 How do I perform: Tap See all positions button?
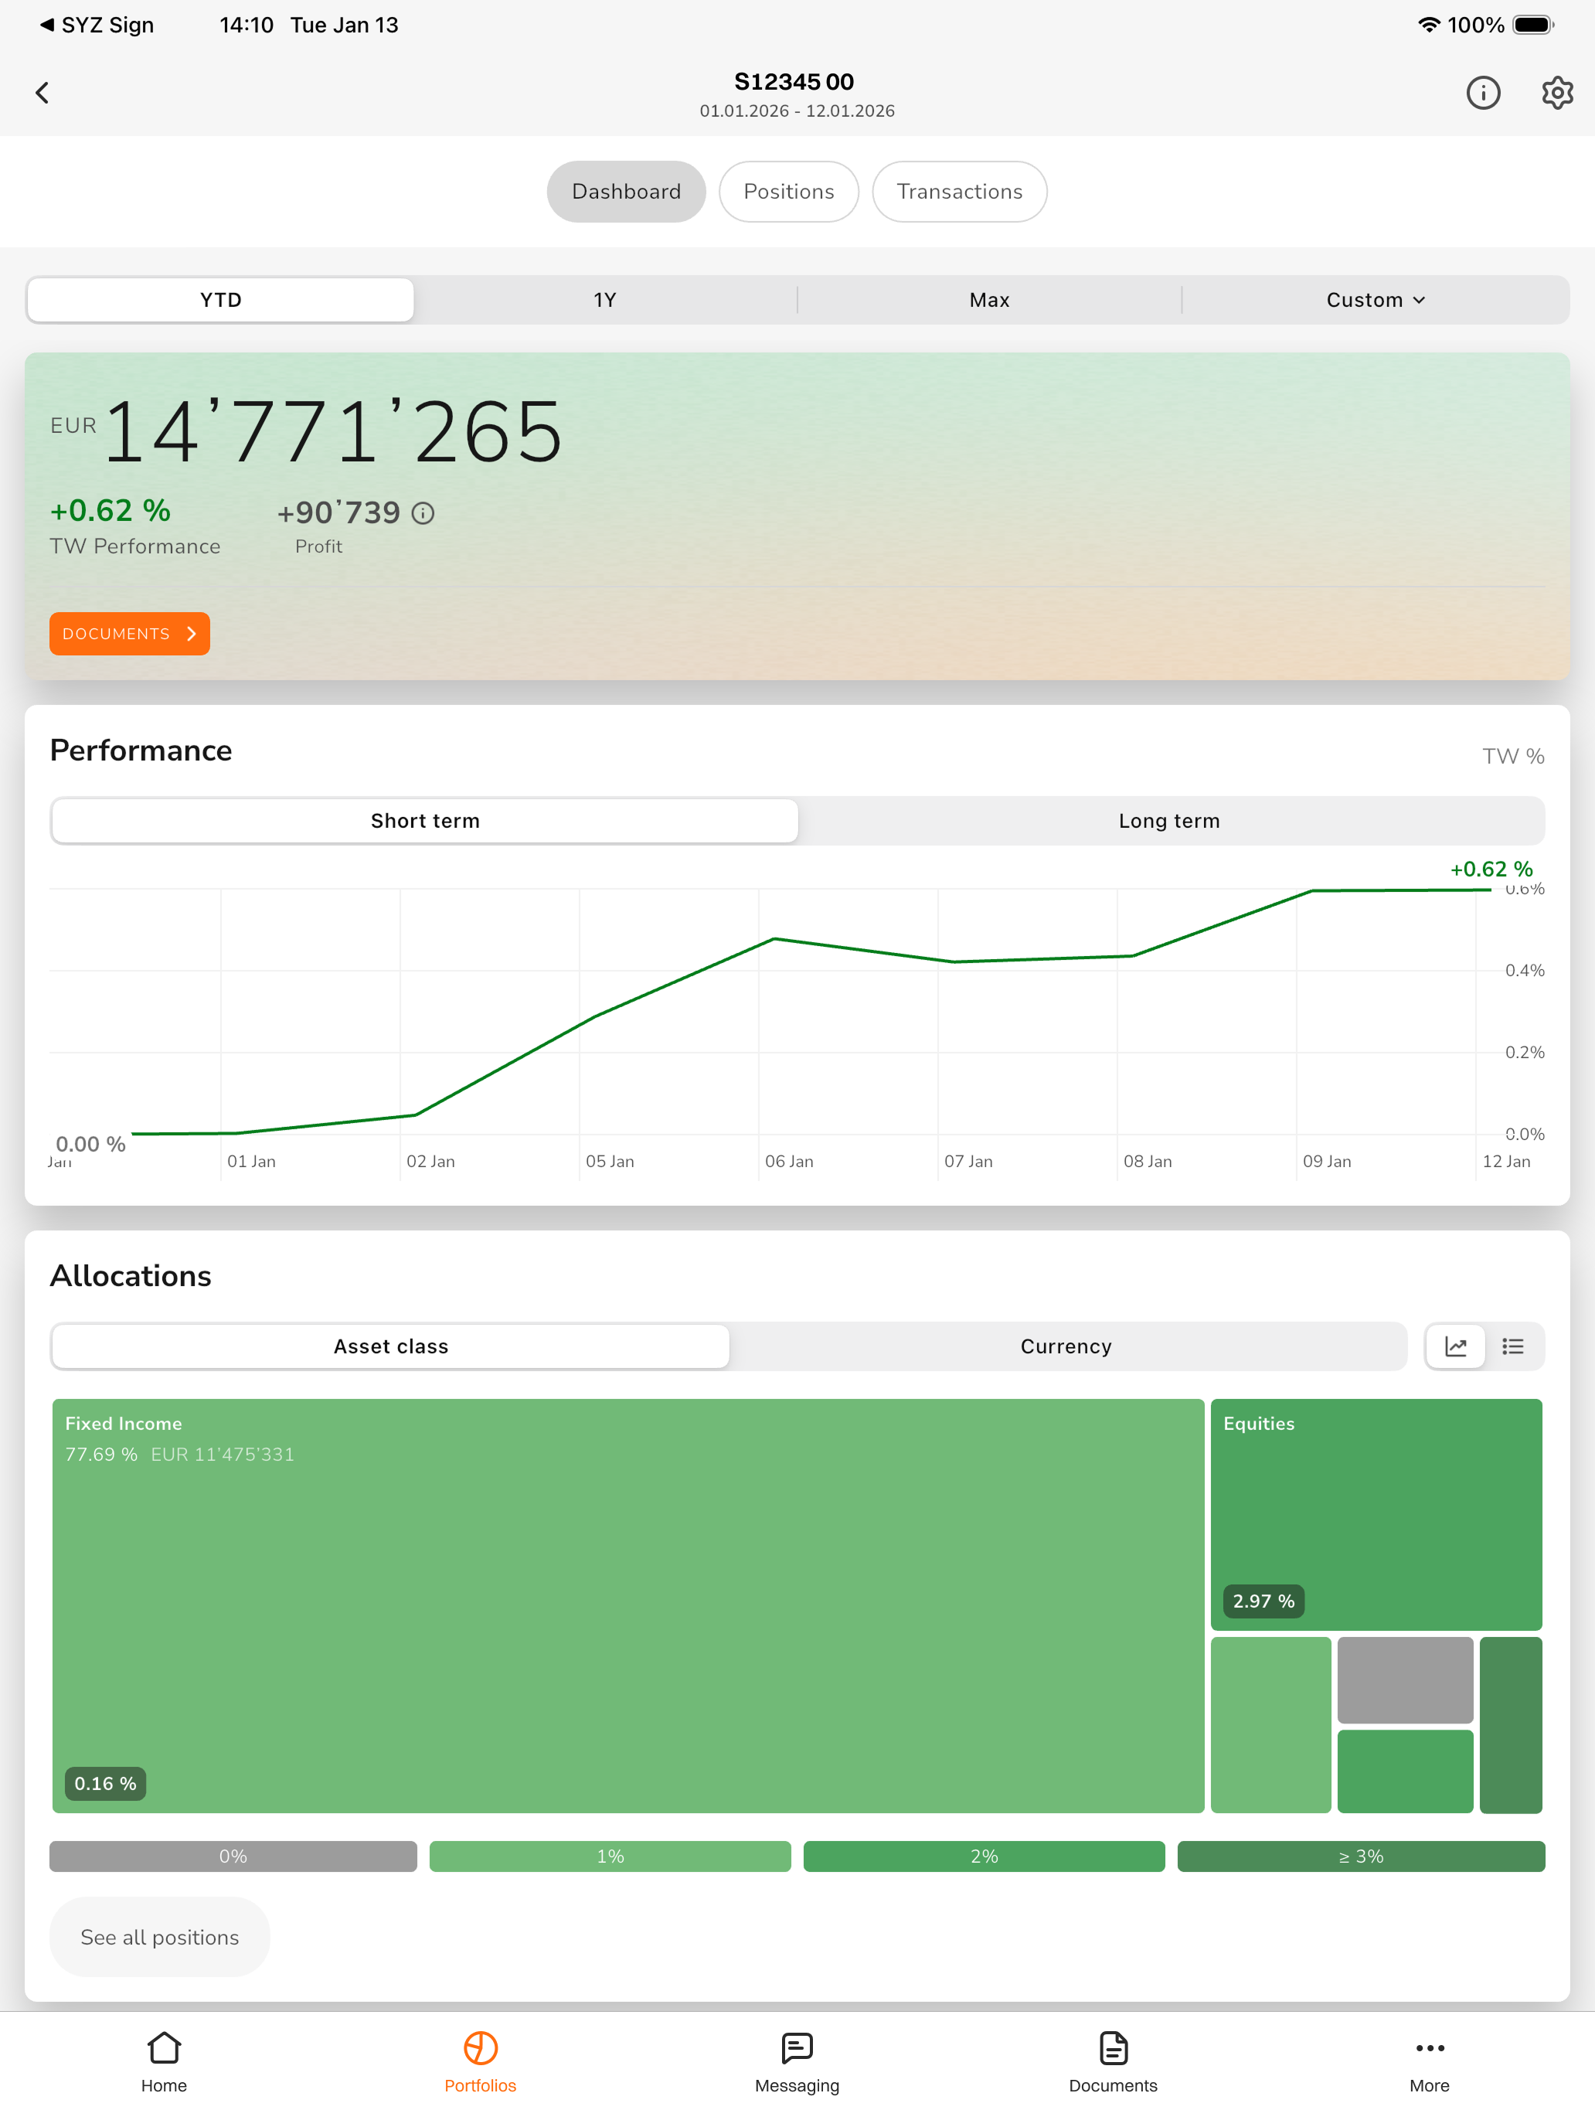coord(160,1937)
